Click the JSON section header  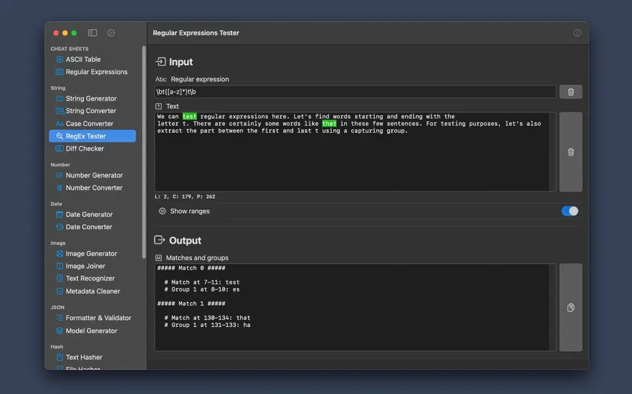coord(57,308)
